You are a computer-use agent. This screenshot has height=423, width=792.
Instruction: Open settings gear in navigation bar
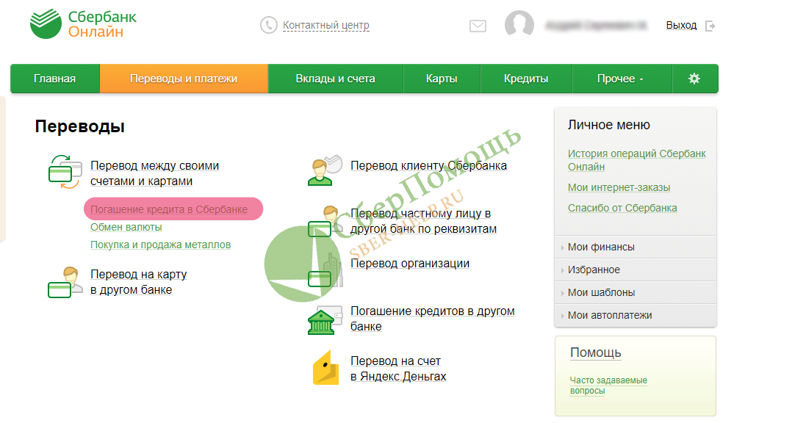694,79
